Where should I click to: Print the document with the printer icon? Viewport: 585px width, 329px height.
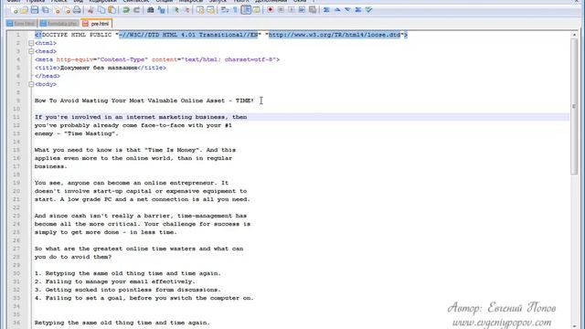77,10
